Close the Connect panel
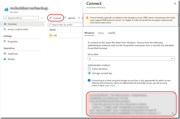Viewport: 180px width, 119px height. [x=175, y=4]
